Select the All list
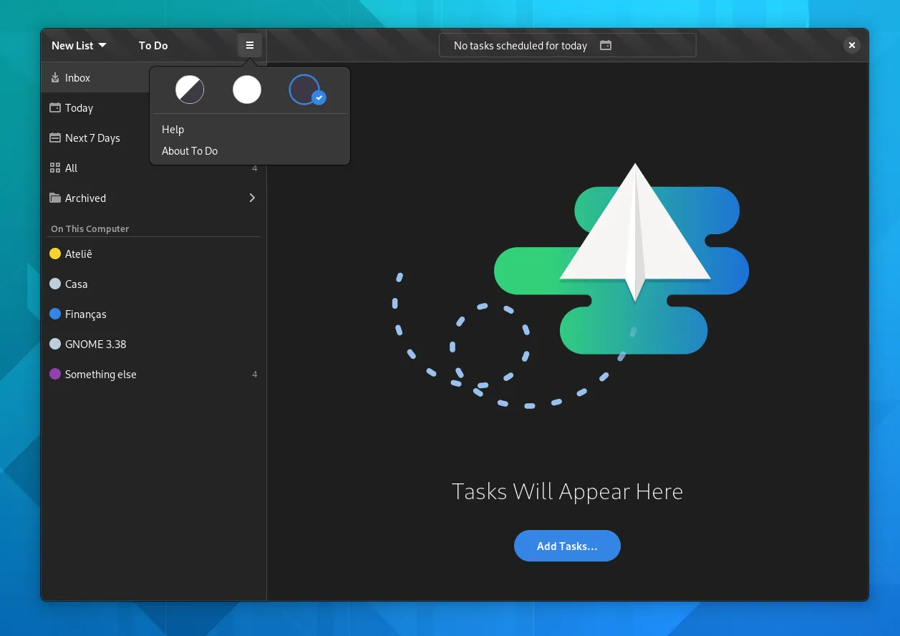 point(154,168)
